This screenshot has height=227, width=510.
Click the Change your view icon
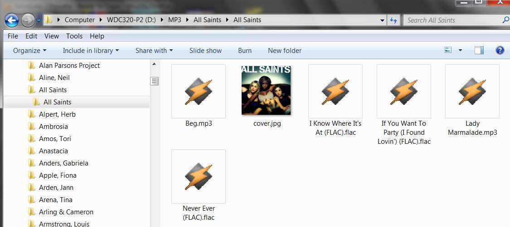click(x=448, y=50)
